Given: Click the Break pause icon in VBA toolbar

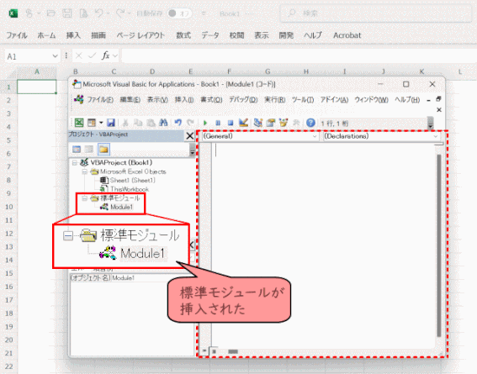Looking at the screenshot, I should 218,123.
